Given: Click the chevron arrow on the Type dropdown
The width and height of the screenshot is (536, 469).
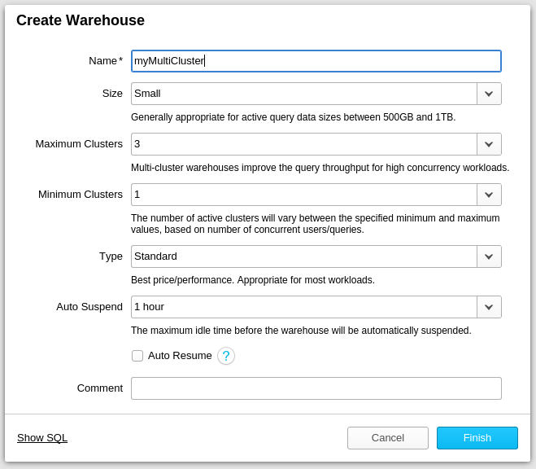Looking at the screenshot, I should click(489, 256).
